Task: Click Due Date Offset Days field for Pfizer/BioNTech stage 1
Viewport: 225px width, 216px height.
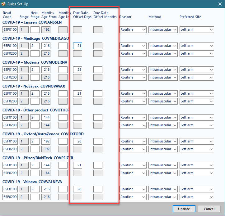Action: click(x=77, y=165)
